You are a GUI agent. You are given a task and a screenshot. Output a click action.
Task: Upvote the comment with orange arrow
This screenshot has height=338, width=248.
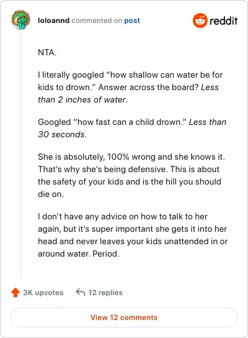pyautogui.click(x=15, y=293)
